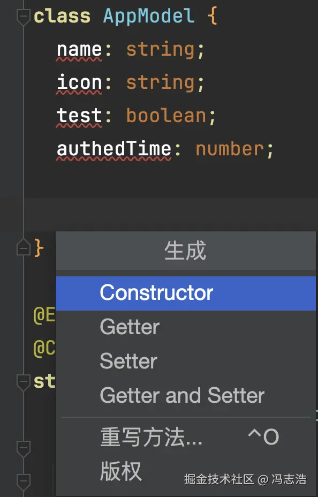Pick "Getter and Setter" to generate both
Viewport: 318px width, 497px height.
pyautogui.click(x=181, y=395)
